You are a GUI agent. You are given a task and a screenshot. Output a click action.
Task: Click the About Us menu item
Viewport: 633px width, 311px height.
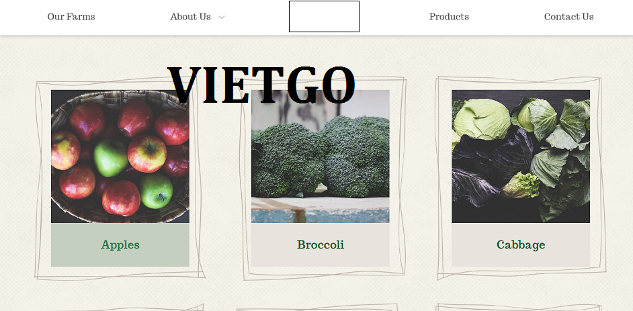point(190,17)
